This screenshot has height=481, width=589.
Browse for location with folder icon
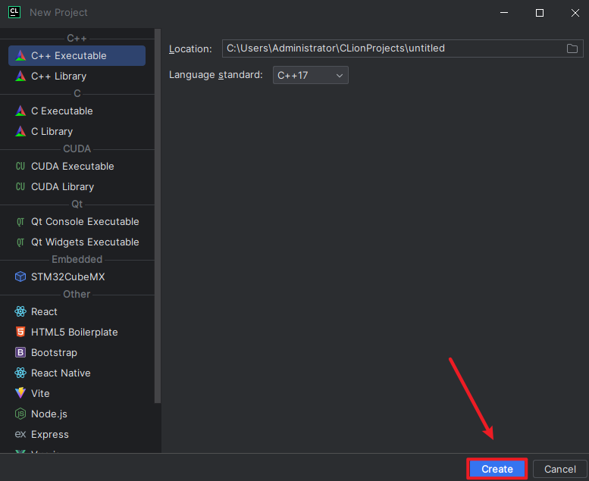tap(572, 48)
